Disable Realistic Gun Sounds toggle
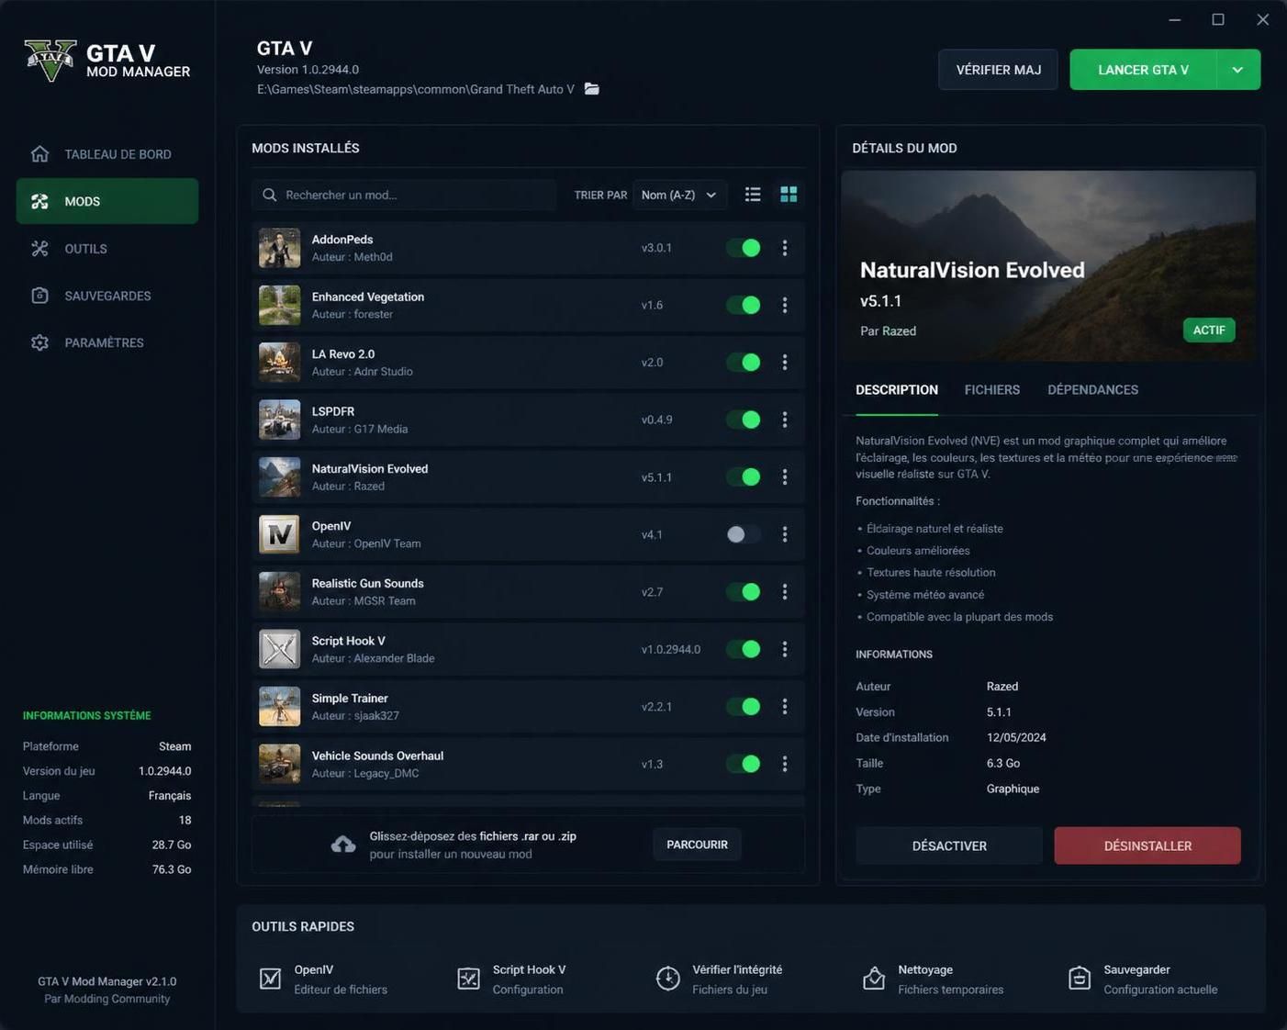This screenshot has width=1287, height=1030. pos(744,592)
